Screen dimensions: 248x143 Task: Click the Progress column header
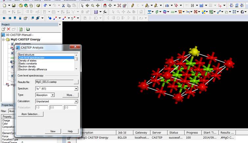(193, 133)
